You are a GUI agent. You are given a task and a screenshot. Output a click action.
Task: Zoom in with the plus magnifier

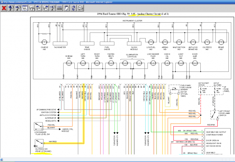[11, 8]
